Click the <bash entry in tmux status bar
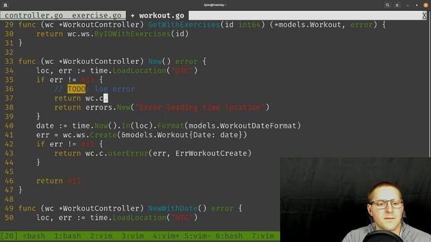The width and height of the screenshot is (431, 242). click(x=34, y=236)
